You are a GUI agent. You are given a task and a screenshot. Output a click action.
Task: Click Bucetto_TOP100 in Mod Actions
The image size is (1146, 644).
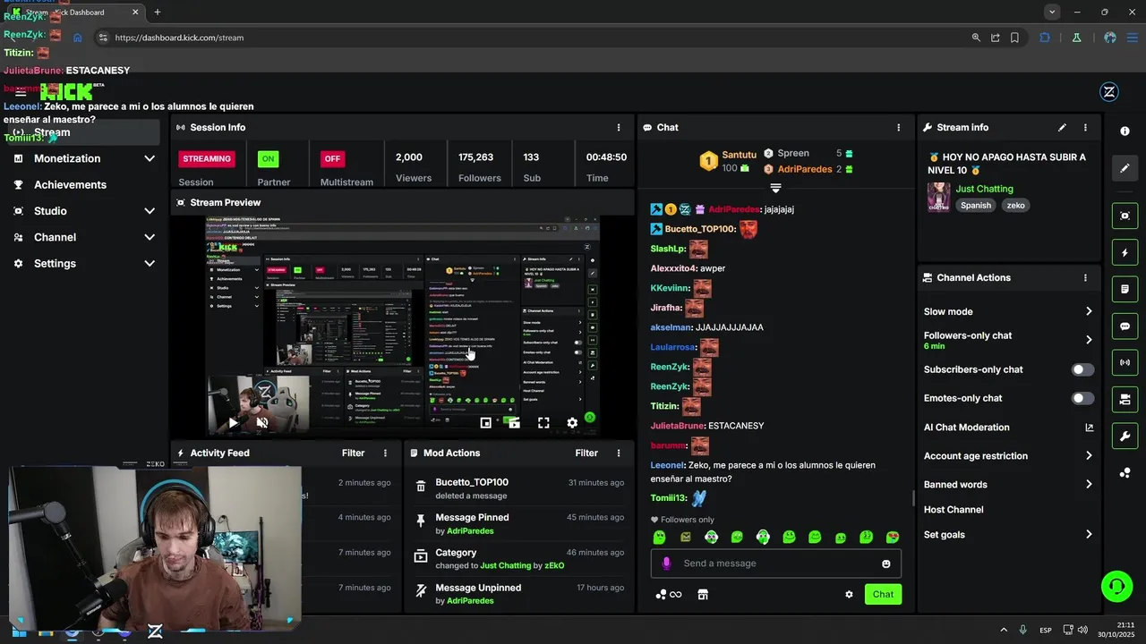[472, 482]
